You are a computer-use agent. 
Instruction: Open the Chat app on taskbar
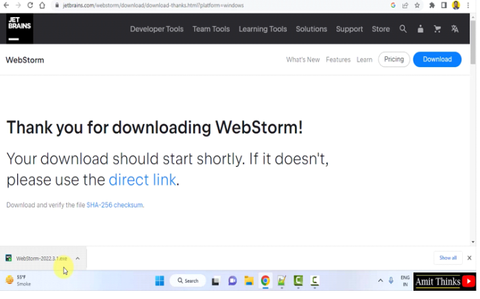232,280
